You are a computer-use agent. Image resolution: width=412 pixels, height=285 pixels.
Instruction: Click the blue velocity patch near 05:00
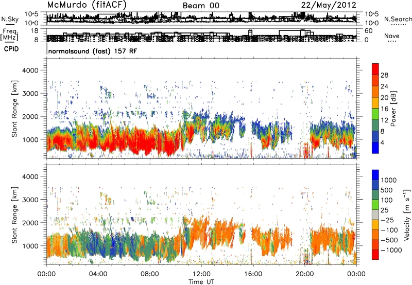pos(113,244)
